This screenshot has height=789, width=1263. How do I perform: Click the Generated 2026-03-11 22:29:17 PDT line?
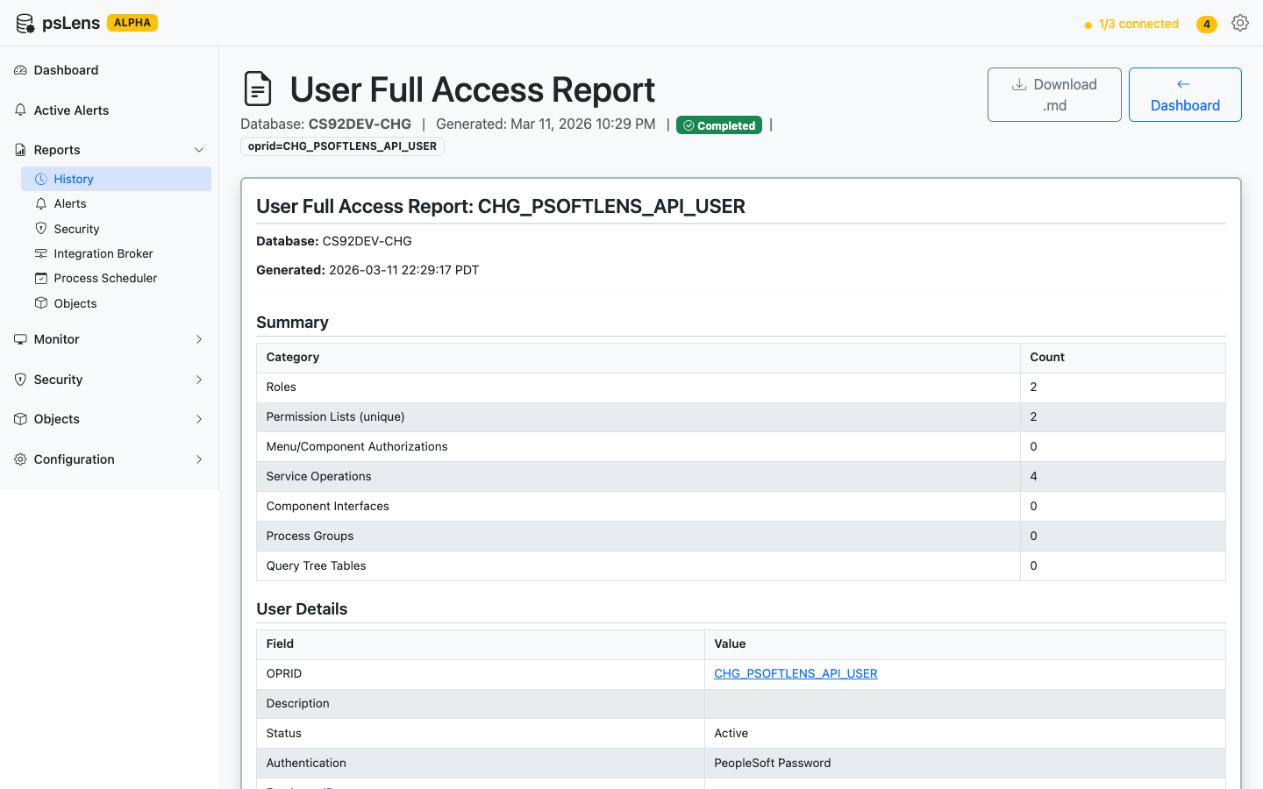click(x=367, y=270)
